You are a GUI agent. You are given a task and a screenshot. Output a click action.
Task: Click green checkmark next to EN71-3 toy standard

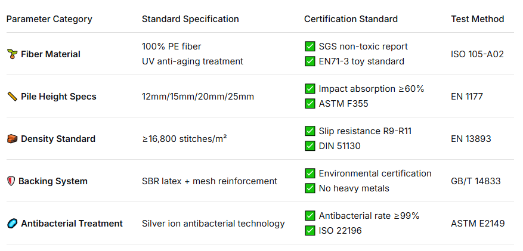pyautogui.click(x=310, y=61)
